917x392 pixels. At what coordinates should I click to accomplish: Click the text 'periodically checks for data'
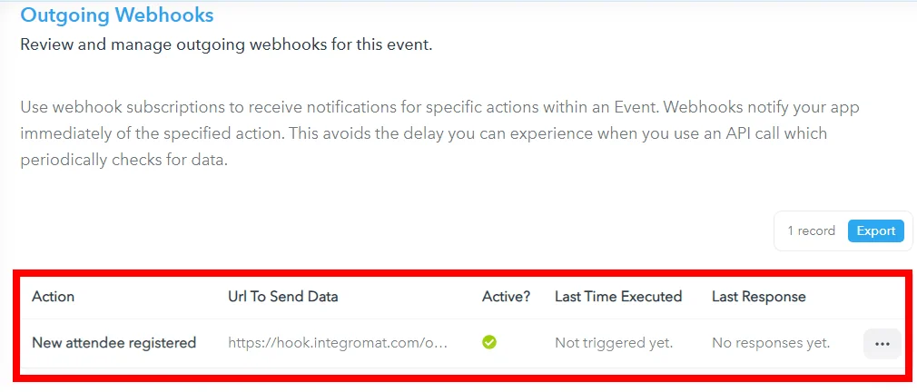(x=123, y=160)
